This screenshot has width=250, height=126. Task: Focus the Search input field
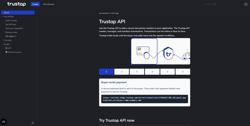210,4
